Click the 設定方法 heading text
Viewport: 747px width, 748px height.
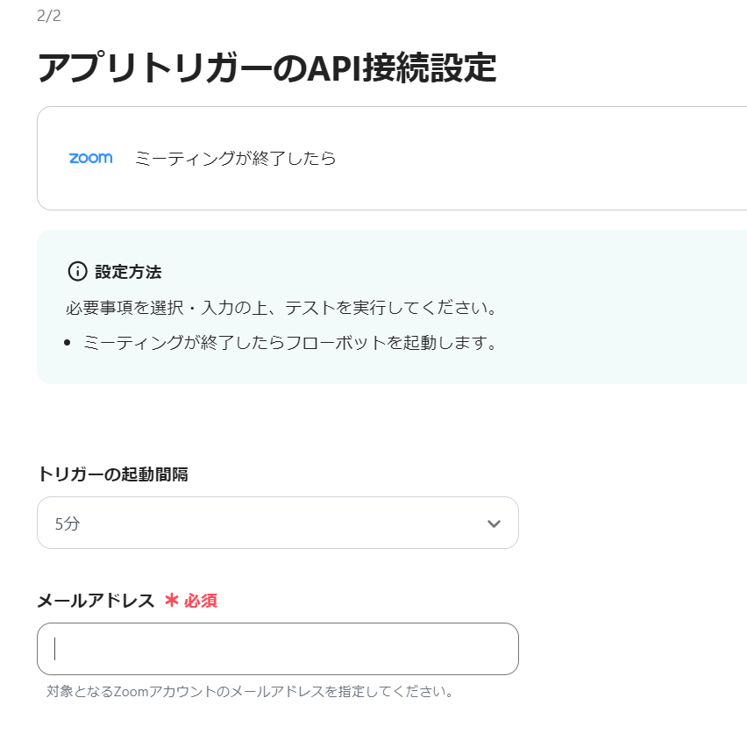click(128, 272)
